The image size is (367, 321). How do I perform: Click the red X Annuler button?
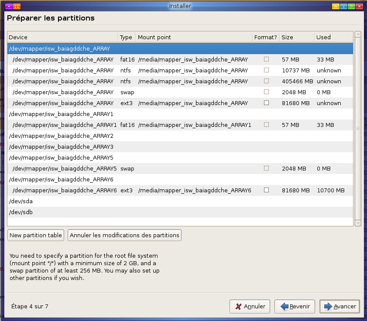[x=250, y=307]
